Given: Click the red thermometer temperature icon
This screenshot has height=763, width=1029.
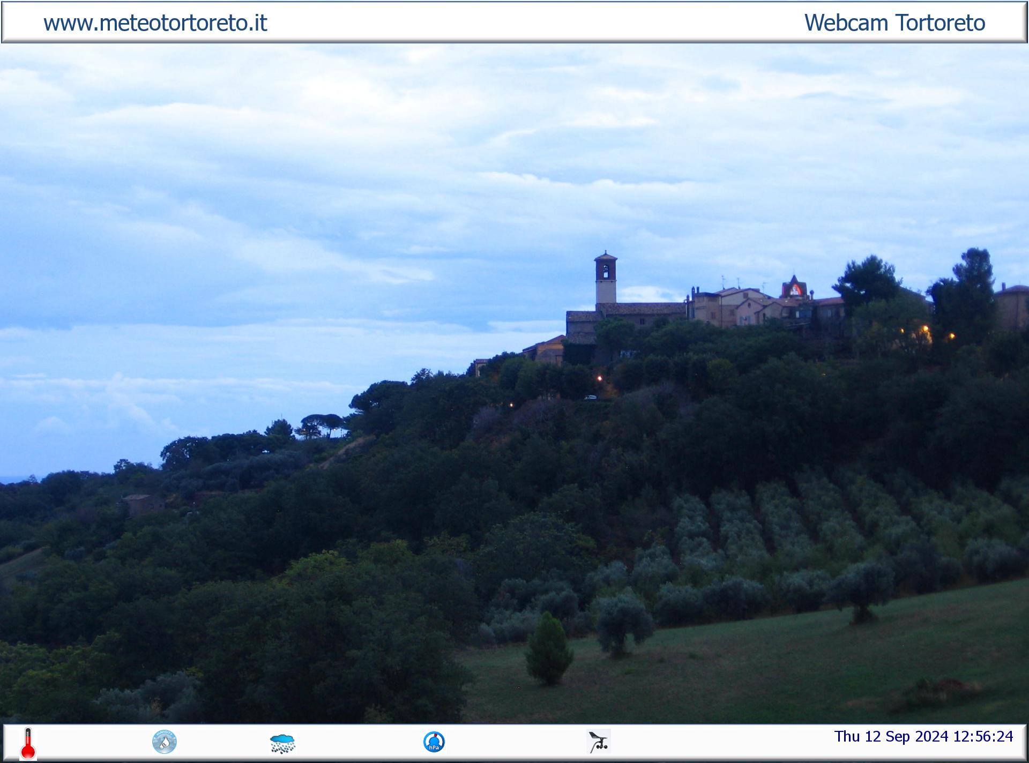Looking at the screenshot, I should coord(28,743).
